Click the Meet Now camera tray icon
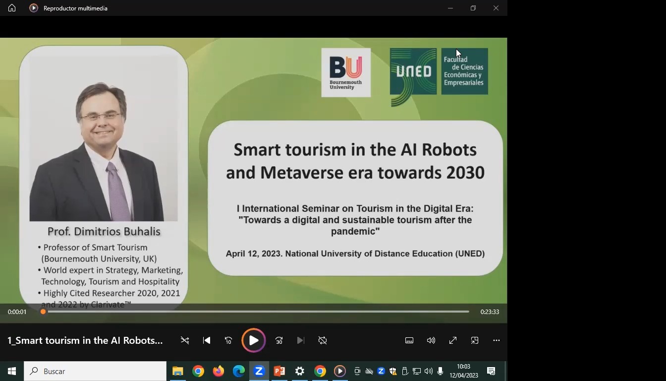The height and width of the screenshot is (381, 666). (x=357, y=371)
